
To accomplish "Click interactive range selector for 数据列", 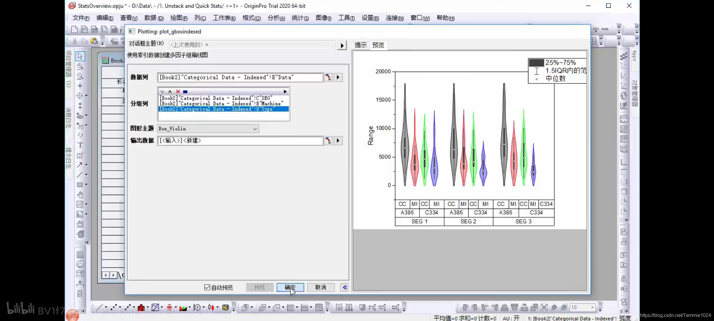I will (x=328, y=77).
